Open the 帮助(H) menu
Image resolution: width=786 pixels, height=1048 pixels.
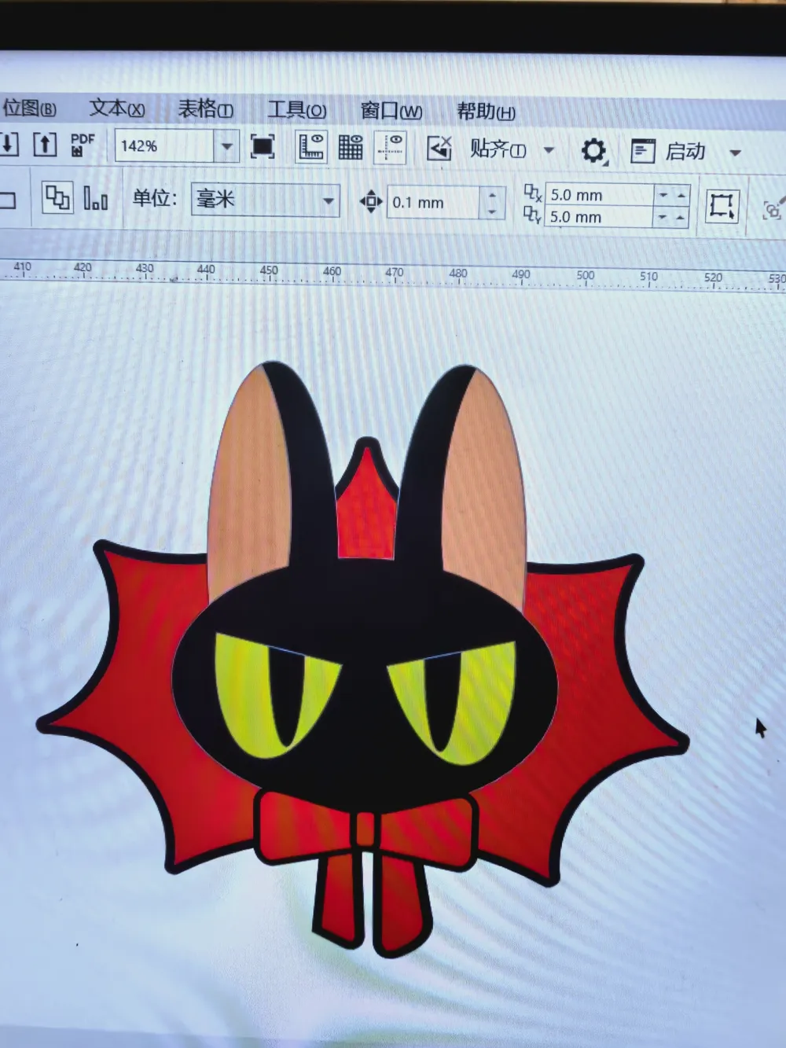(487, 112)
